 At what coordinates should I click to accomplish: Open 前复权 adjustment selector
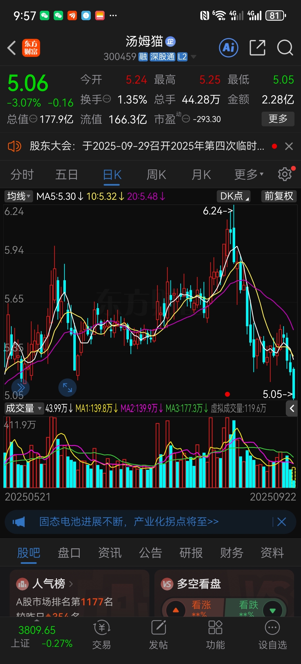tap(279, 196)
